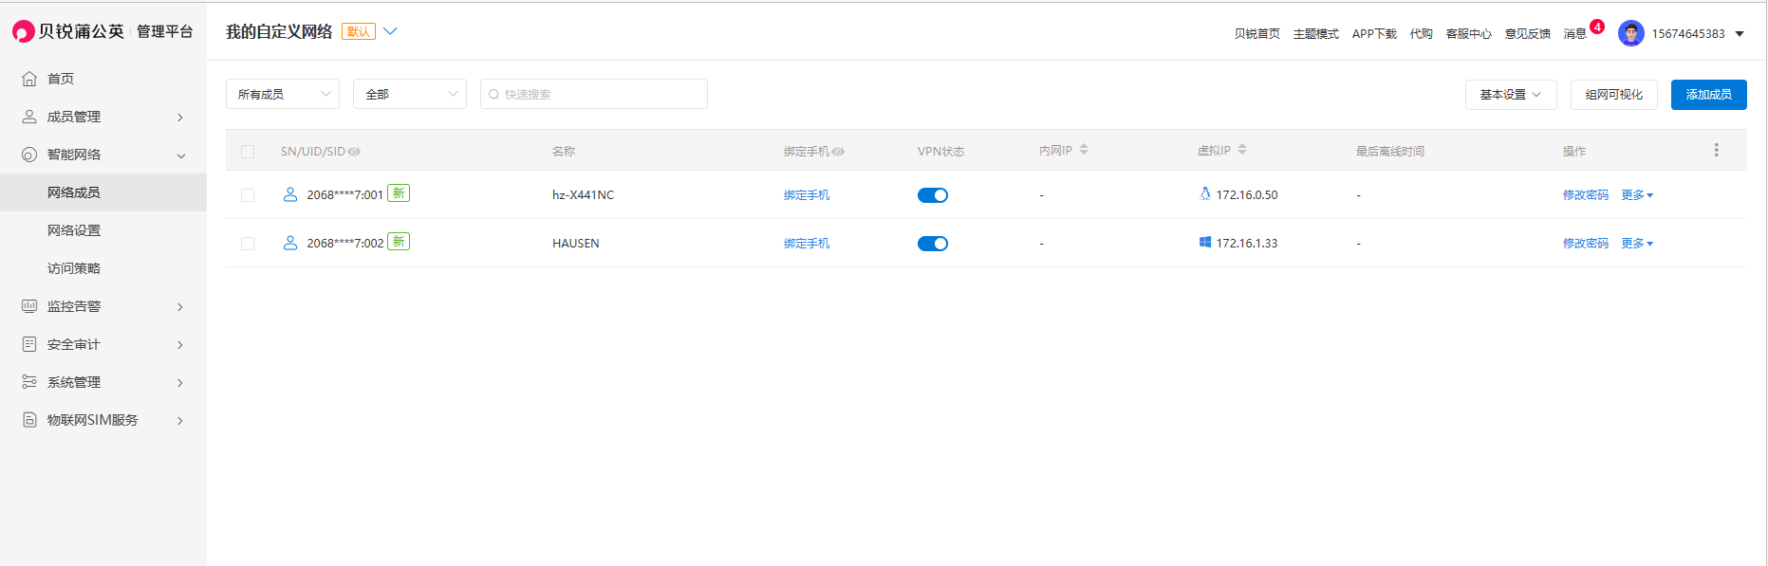Click 修改密码 for HAUSEN row
The image size is (1768, 566).
1585,244
